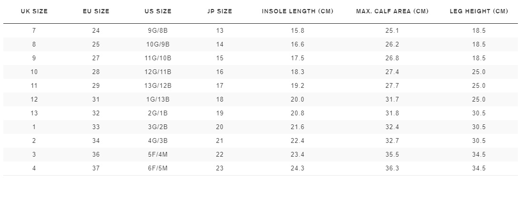This screenshot has height=197, width=526.
Task: Click the EU SIZE column header
Action: click(x=96, y=11)
